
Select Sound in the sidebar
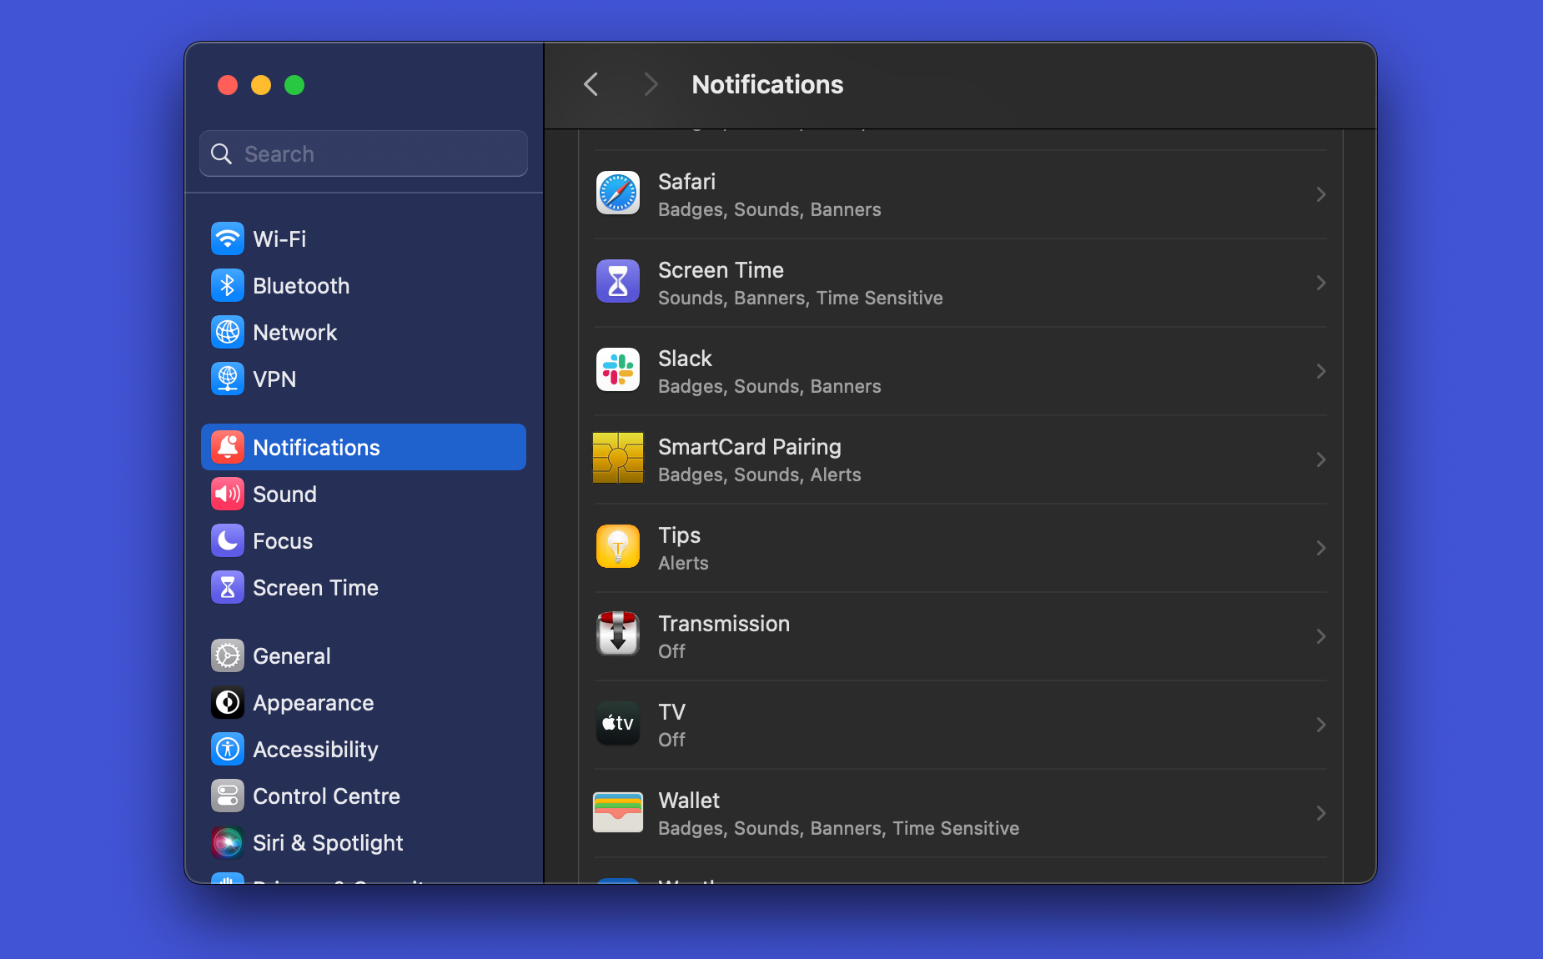[x=284, y=494]
